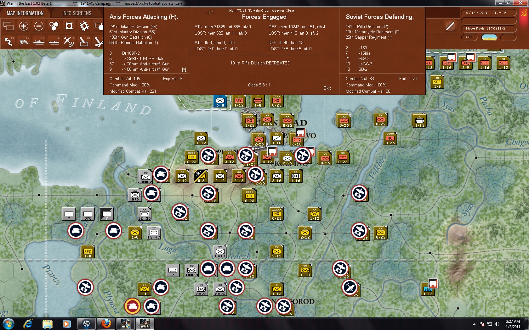Zoom in on the map

point(24,26)
